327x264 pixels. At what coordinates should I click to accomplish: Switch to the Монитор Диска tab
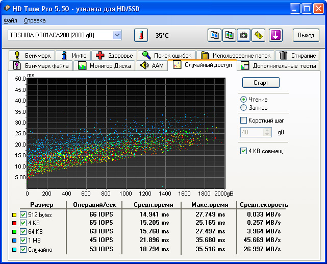(x=105, y=65)
